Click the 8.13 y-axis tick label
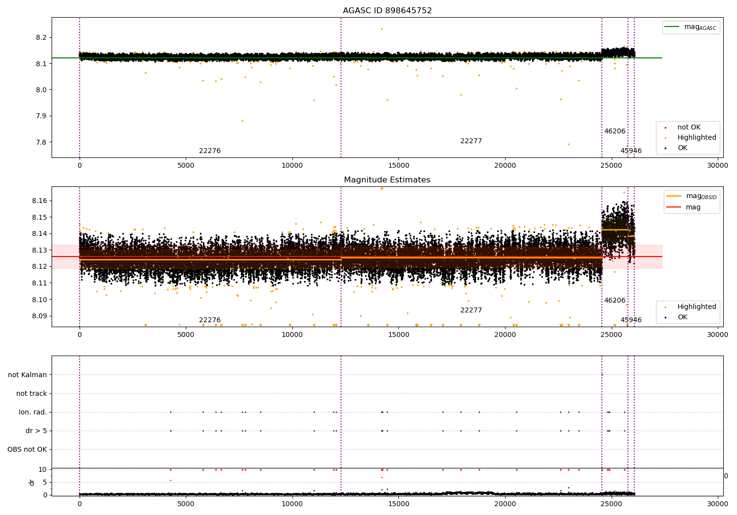This screenshot has height=515, width=737. point(39,251)
